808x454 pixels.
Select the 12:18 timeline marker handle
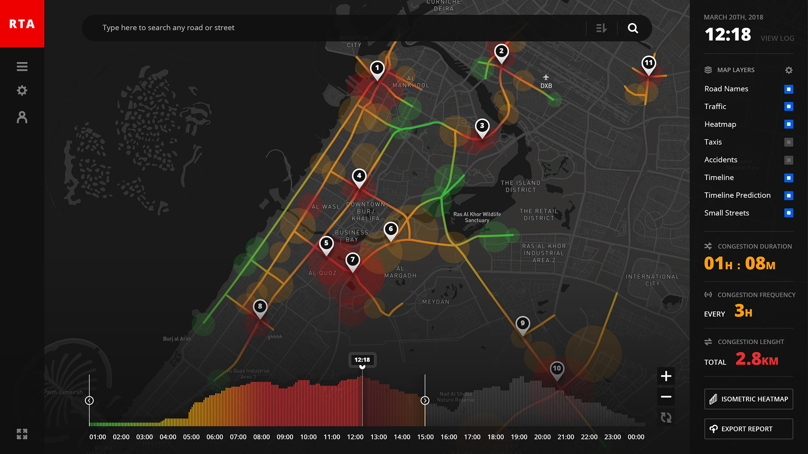click(362, 361)
